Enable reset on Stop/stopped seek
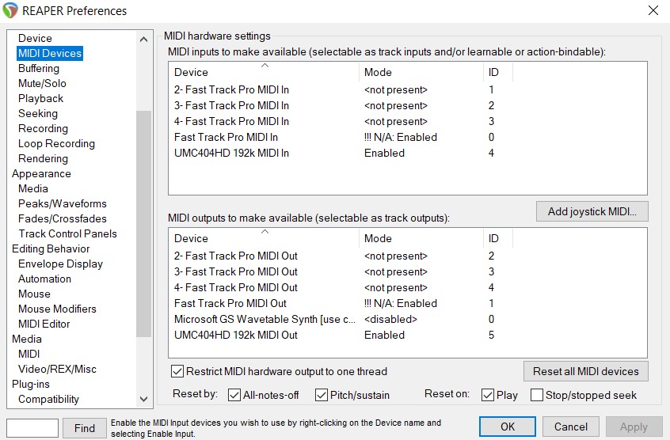The image size is (670, 440). (537, 395)
